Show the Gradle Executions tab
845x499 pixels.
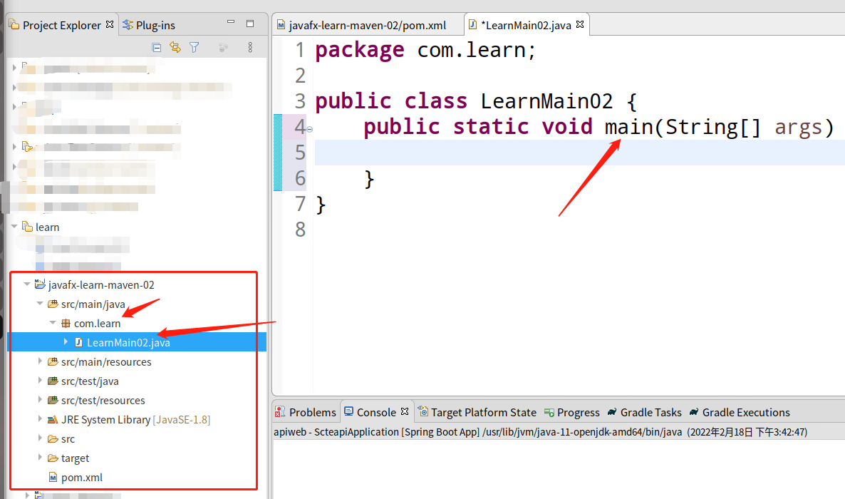(x=740, y=412)
